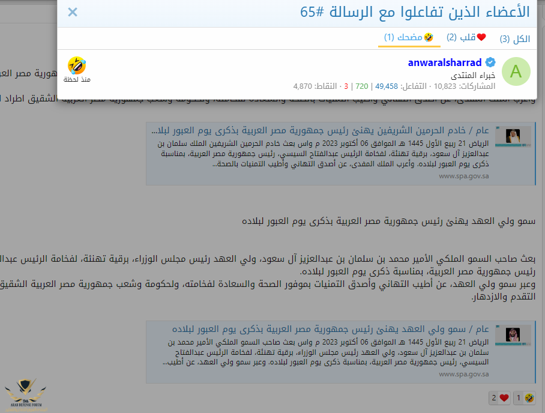Switch to the قلب (2) tab
Image resolution: width=545 pixels, height=413 pixels.
[466, 37]
